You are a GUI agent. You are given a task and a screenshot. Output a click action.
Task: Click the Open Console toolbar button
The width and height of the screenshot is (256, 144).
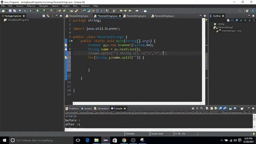point(242,108)
